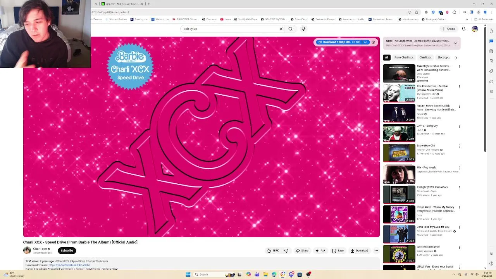This screenshot has width=496, height=279.
Task: Select the 'Electropop' filter chip
Action: point(444,57)
